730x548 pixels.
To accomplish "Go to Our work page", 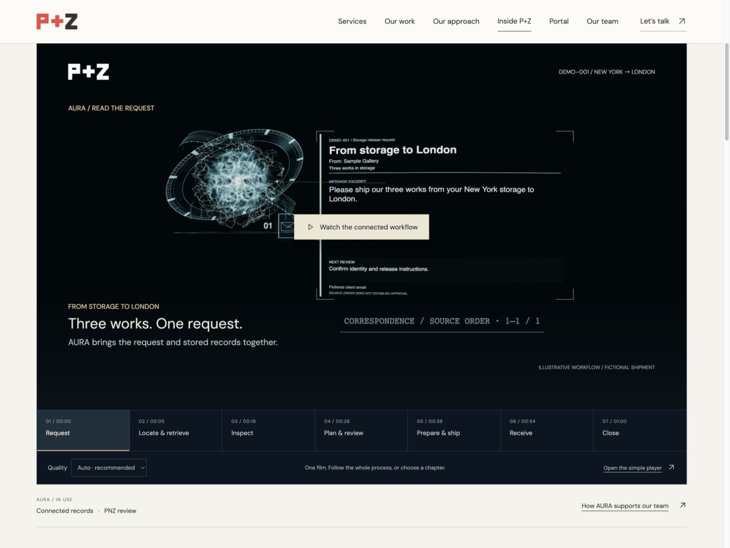I will (400, 21).
